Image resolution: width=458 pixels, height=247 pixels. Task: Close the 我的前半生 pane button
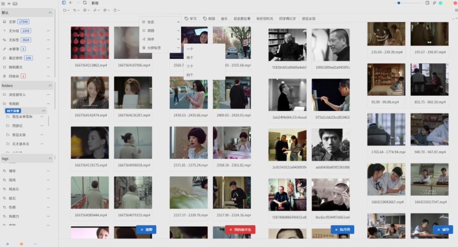240,230
